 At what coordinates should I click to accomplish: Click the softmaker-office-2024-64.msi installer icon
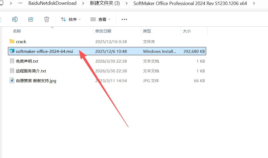pos(12,51)
